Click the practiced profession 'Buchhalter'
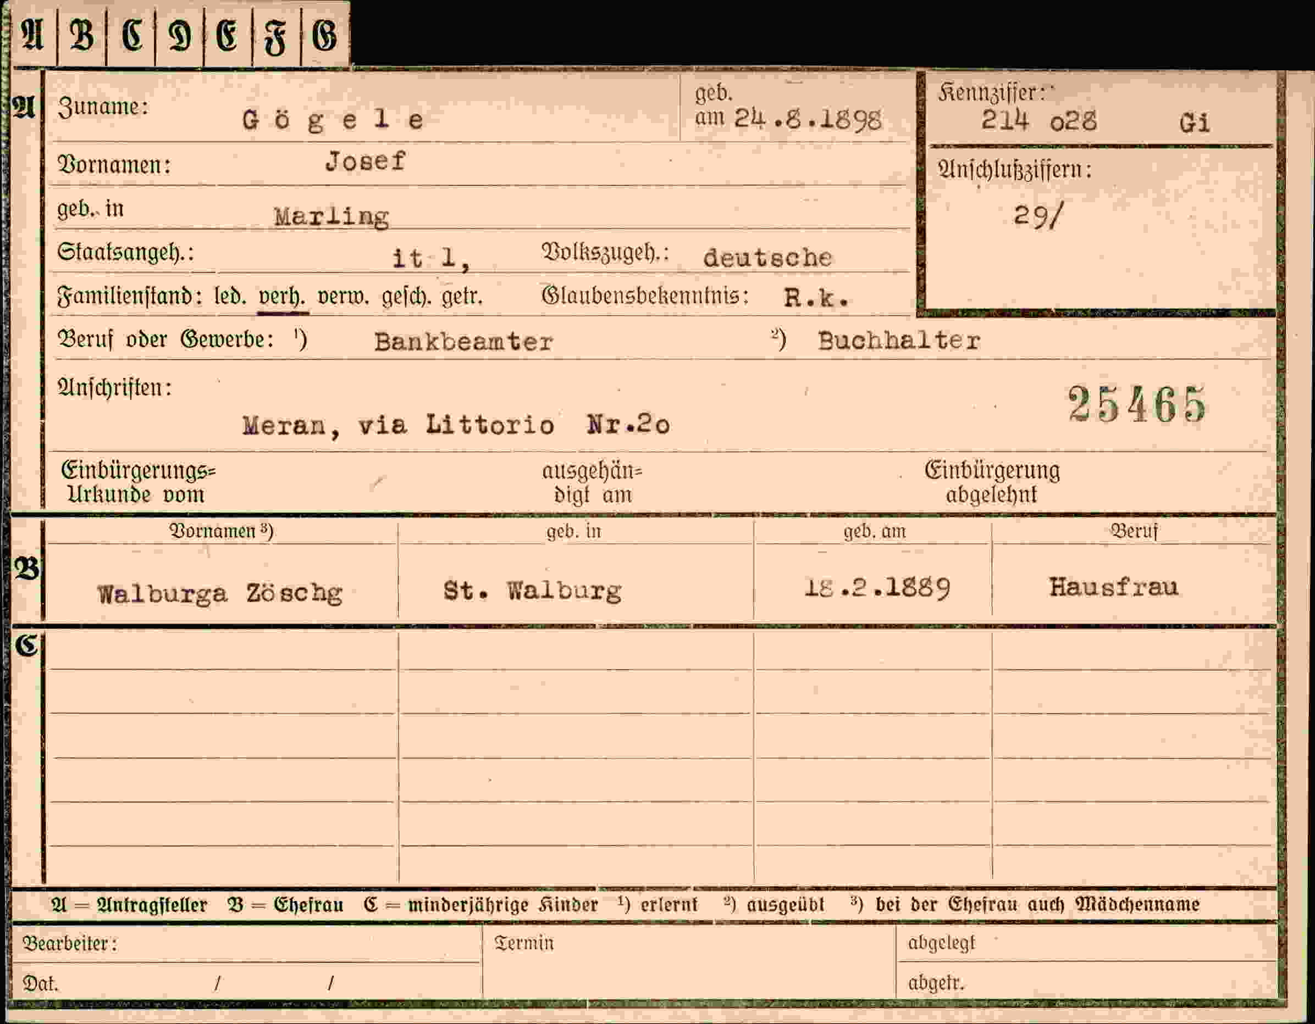 (x=899, y=341)
